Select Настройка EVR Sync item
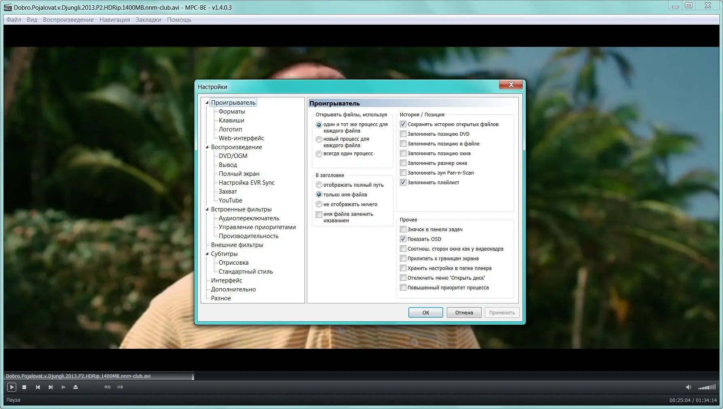Screen dimensions: 723x409 coord(247,183)
